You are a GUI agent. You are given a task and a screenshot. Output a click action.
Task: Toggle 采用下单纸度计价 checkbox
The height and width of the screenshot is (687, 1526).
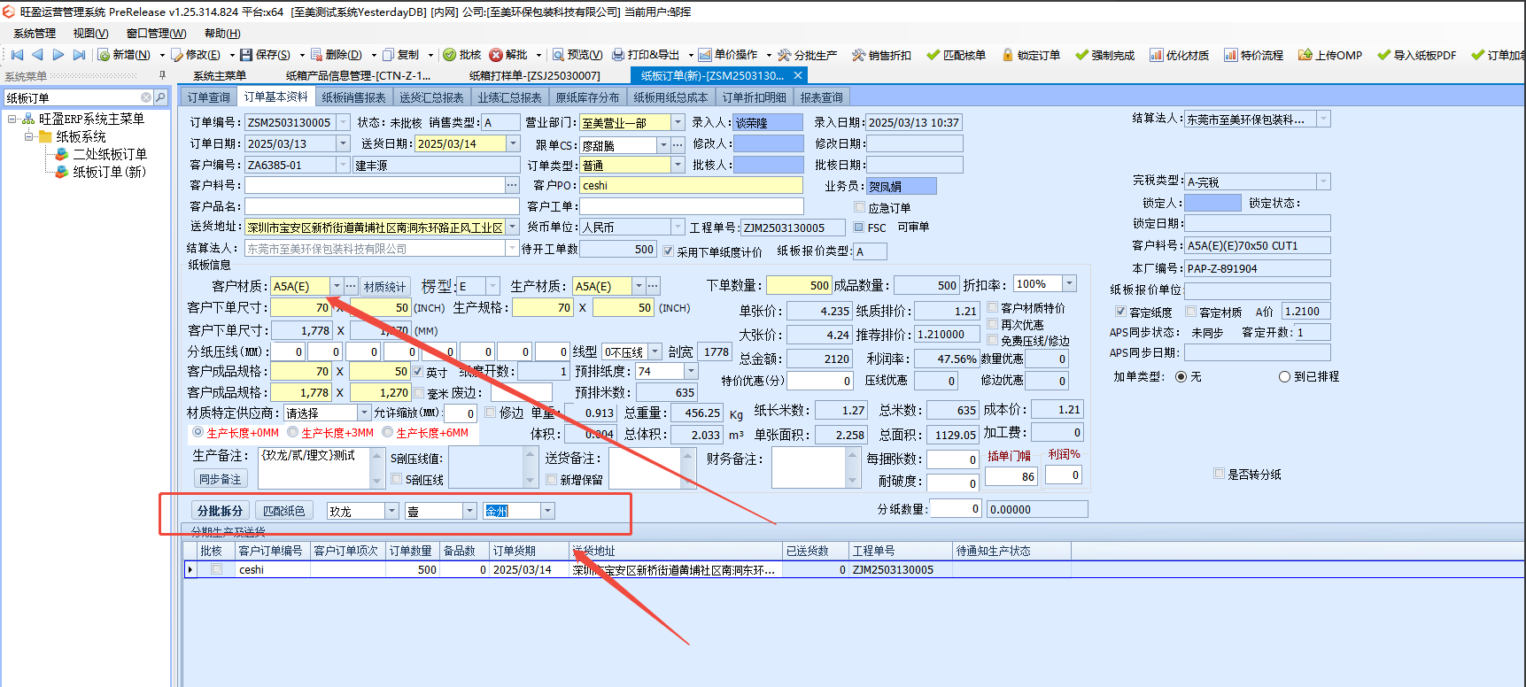pyautogui.click(x=669, y=251)
